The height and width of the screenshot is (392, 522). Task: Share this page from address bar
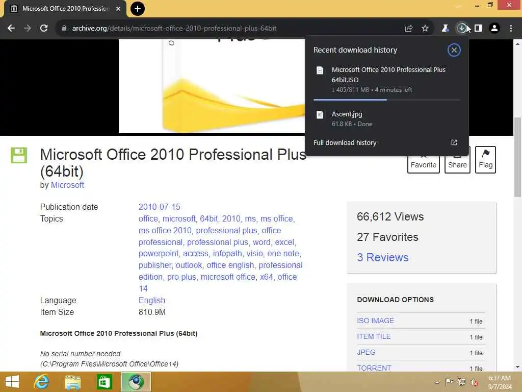pos(409,29)
